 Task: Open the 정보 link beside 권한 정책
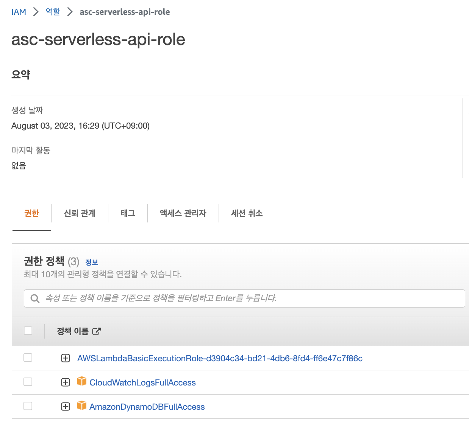92,262
